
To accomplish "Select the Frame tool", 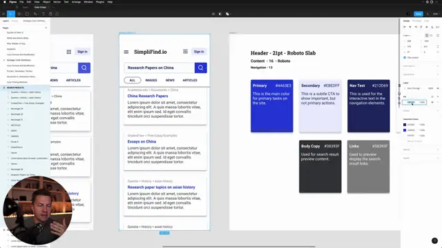I will click(x=19, y=14).
